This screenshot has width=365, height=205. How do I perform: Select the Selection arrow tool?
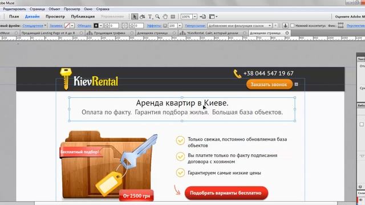click(135, 17)
